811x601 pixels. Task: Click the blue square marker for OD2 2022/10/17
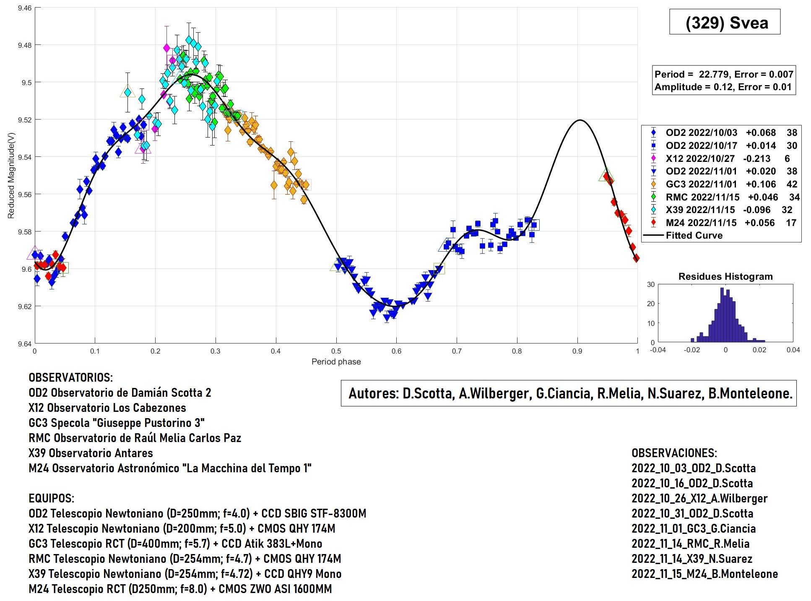point(653,146)
